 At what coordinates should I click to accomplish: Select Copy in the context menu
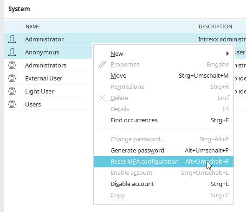coord(163,195)
